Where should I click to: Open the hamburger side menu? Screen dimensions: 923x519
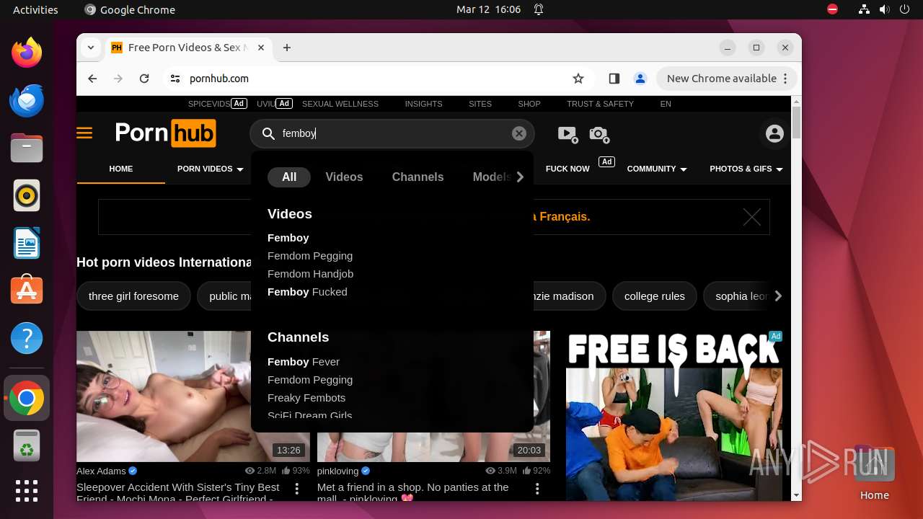pos(84,133)
